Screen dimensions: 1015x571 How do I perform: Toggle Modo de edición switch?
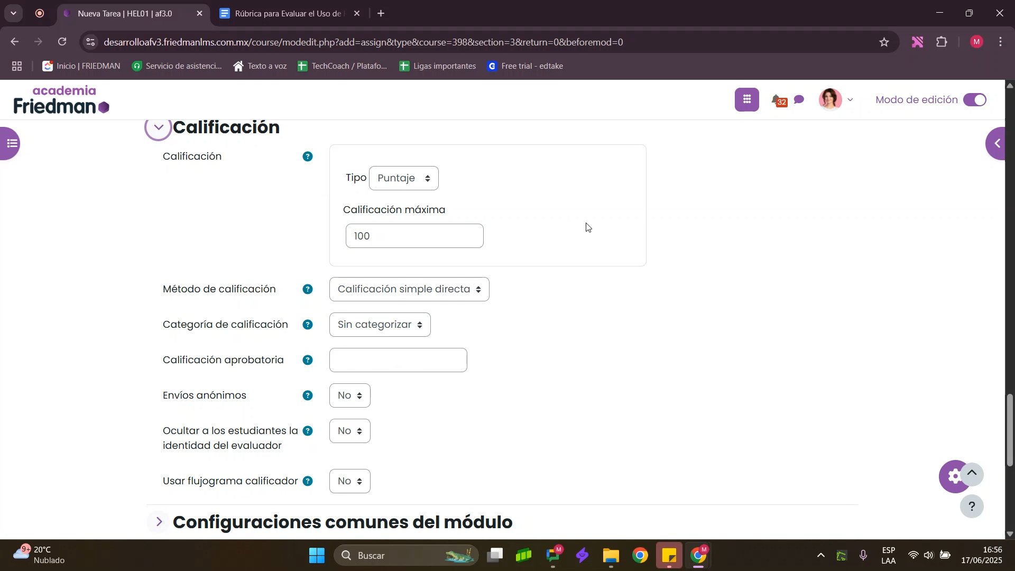[974, 100]
